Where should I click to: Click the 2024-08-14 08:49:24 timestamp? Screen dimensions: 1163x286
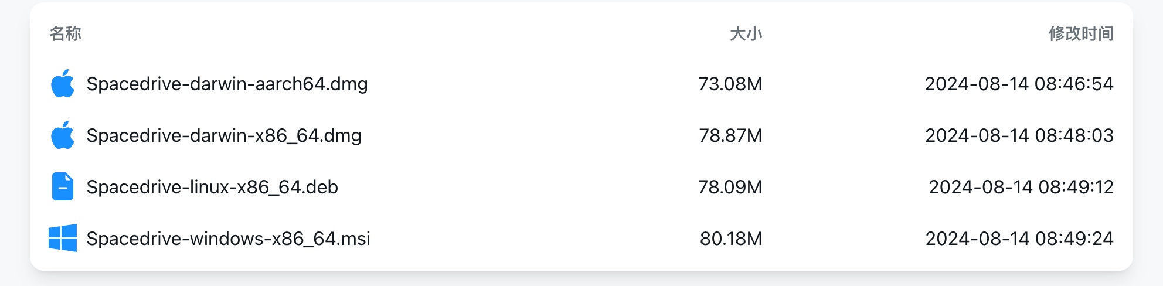[1019, 239]
